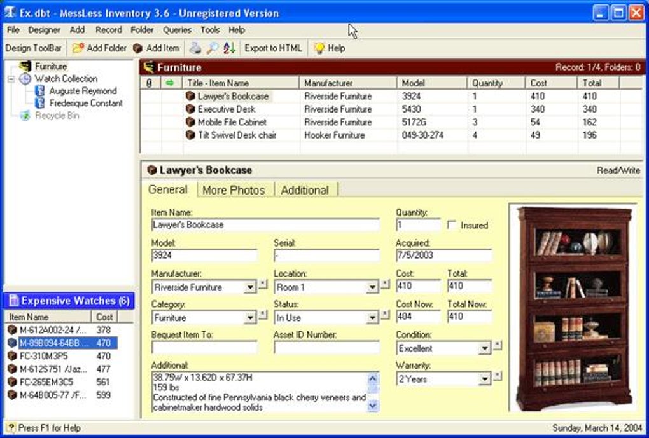Click the Design ToolBar button

(x=34, y=48)
